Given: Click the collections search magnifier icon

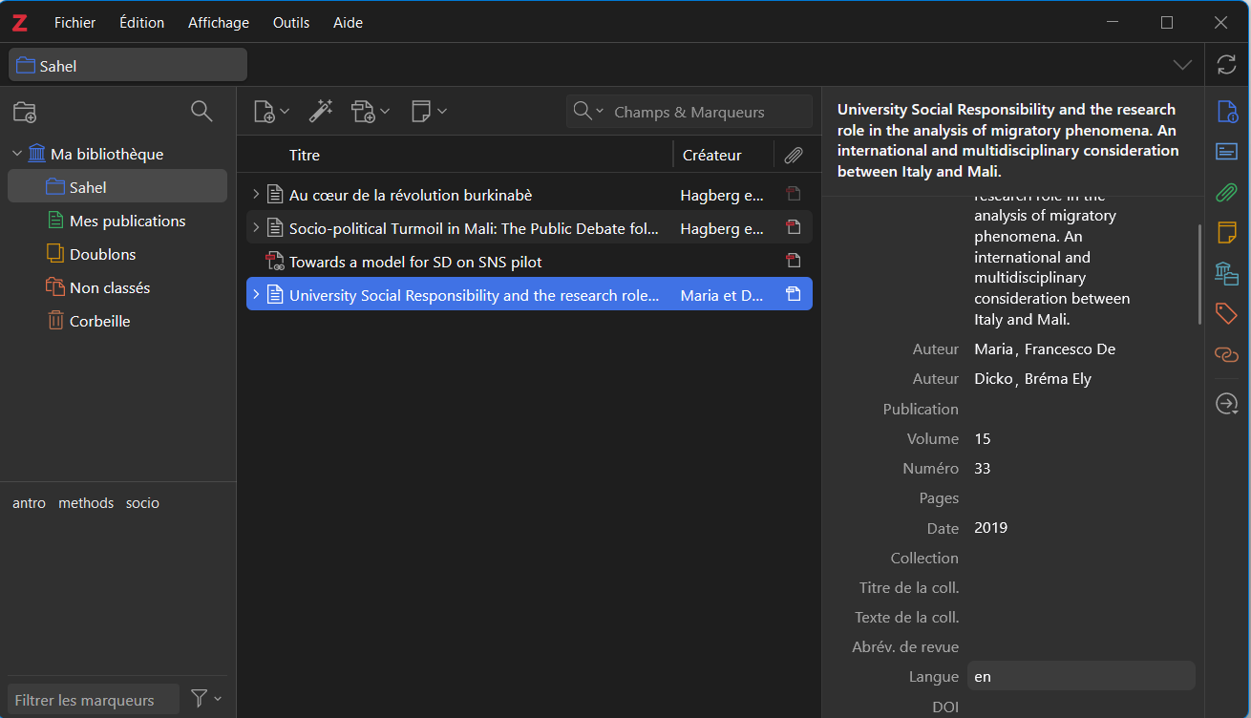Looking at the screenshot, I should click(x=201, y=112).
